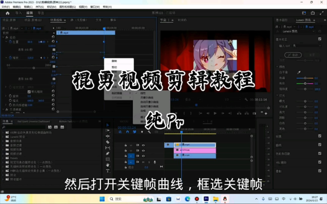The width and height of the screenshot is (327, 204).
Task: Switch to the Essential Graphics tab
Action: point(282,20)
